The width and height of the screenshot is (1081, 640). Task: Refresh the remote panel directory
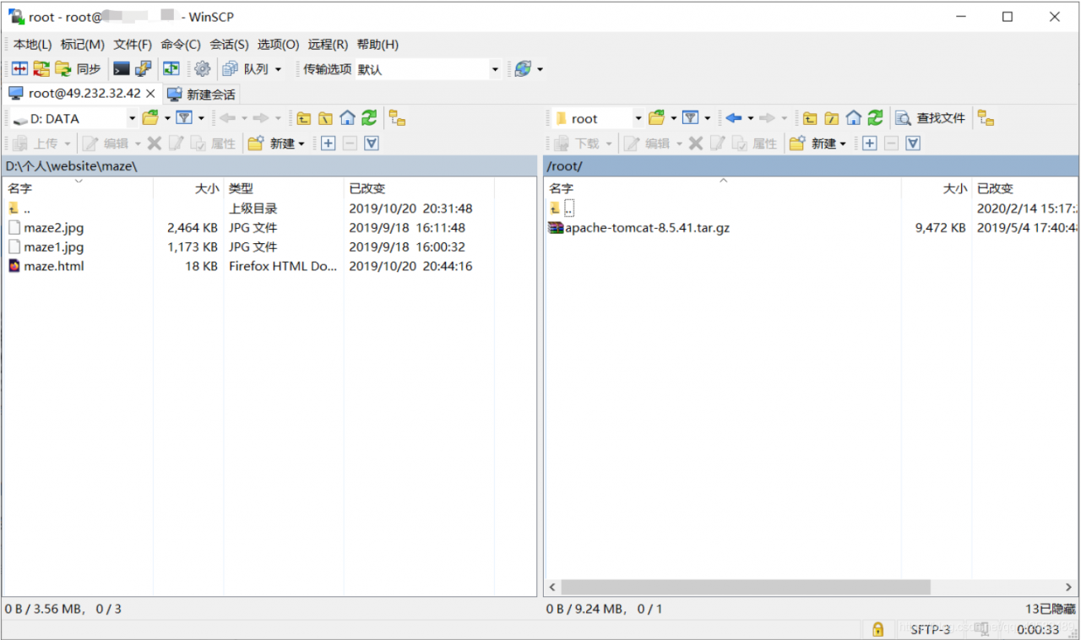pos(876,118)
